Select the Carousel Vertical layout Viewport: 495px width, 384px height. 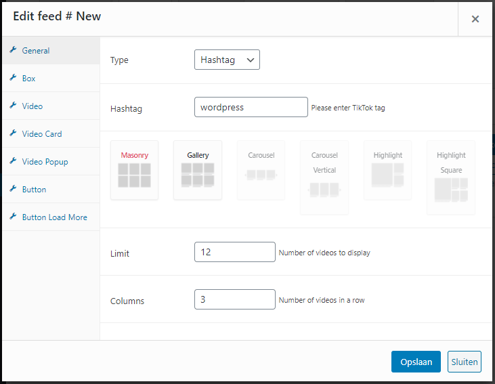pos(324,177)
